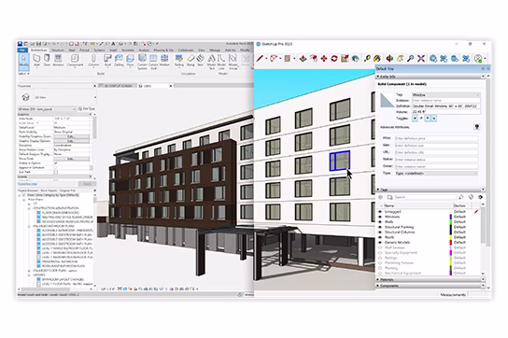This screenshot has height=338, width=508.
Task: Select the Paint Bucket tool in SketchUp
Action: click(377, 58)
